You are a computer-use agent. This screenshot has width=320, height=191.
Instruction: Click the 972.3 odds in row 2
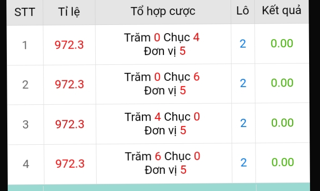69,84
